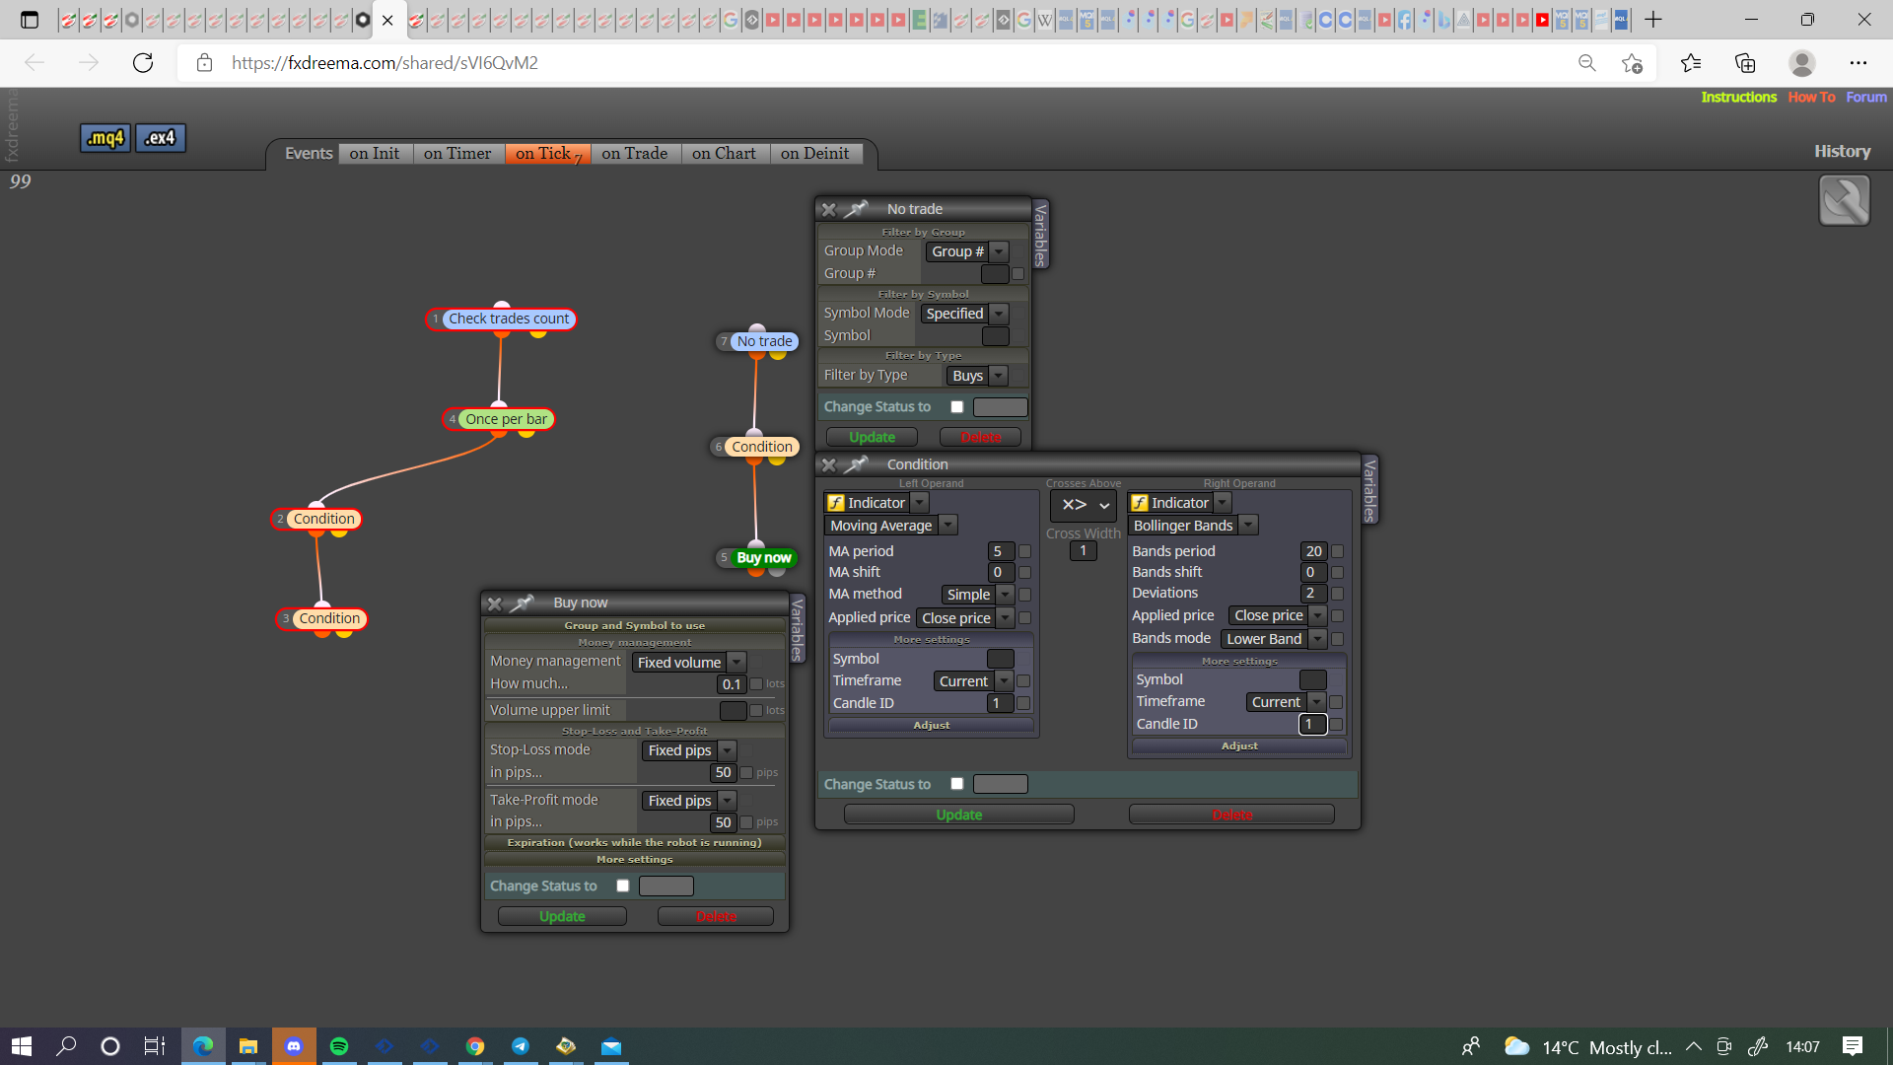Click the Stop-Loss in pips value field

(723, 773)
